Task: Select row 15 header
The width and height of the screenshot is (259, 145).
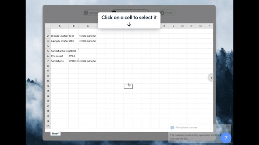Action: pos(48,101)
